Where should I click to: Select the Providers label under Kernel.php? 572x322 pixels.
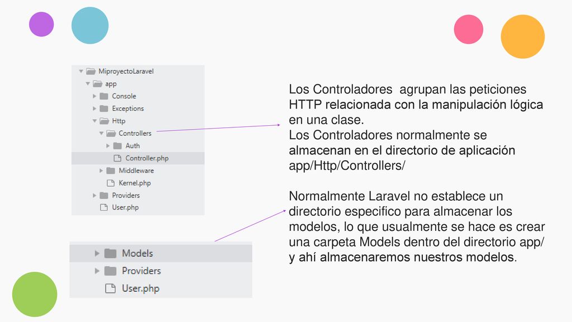(x=126, y=195)
